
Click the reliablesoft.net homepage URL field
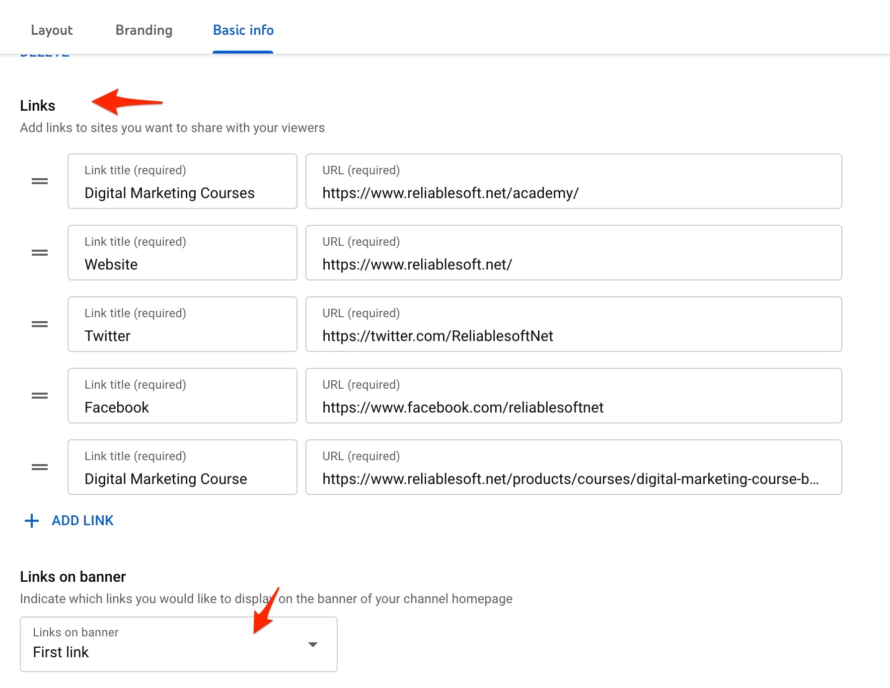pyautogui.click(x=573, y=264)
